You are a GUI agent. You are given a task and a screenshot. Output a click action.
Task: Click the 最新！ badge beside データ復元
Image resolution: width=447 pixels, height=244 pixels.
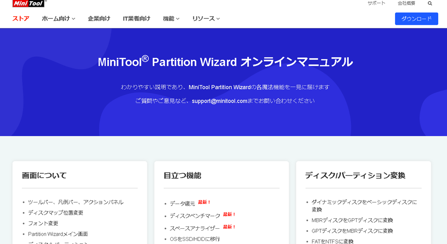coord(204,202)
